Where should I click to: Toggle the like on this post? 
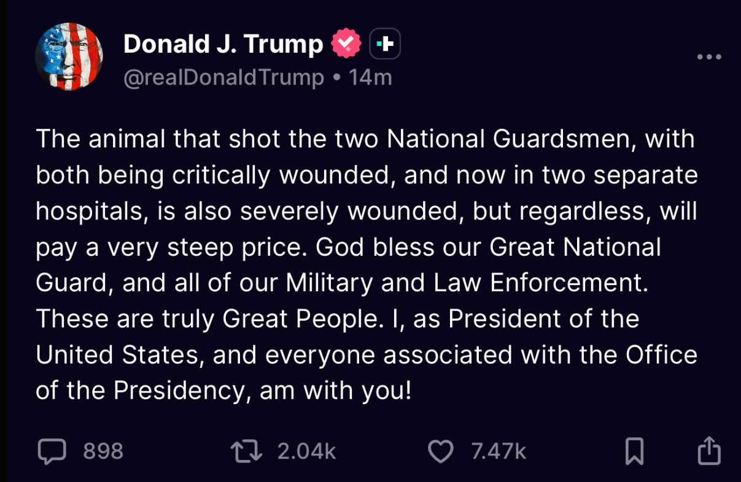440,451
